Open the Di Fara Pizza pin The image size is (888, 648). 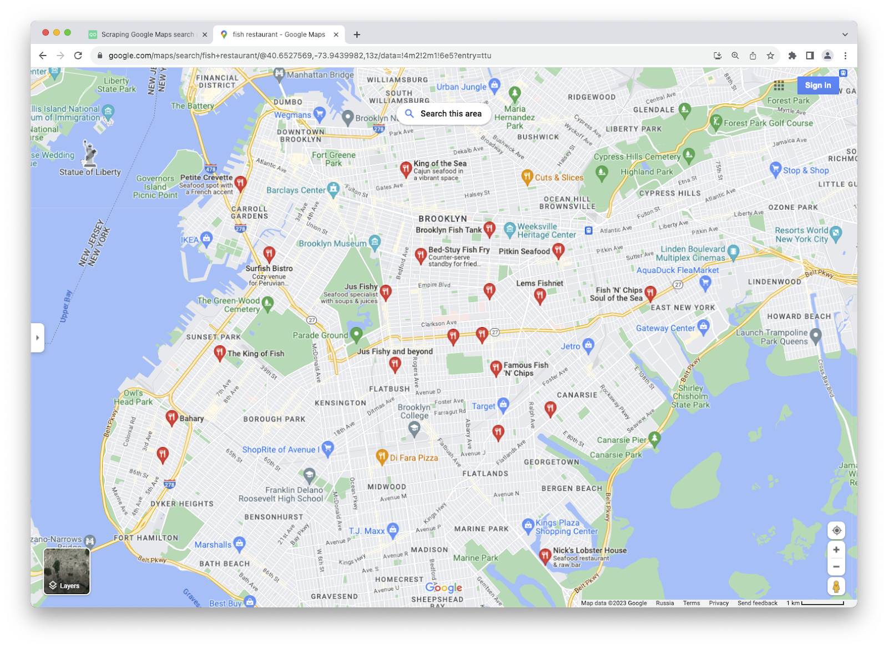382,457
